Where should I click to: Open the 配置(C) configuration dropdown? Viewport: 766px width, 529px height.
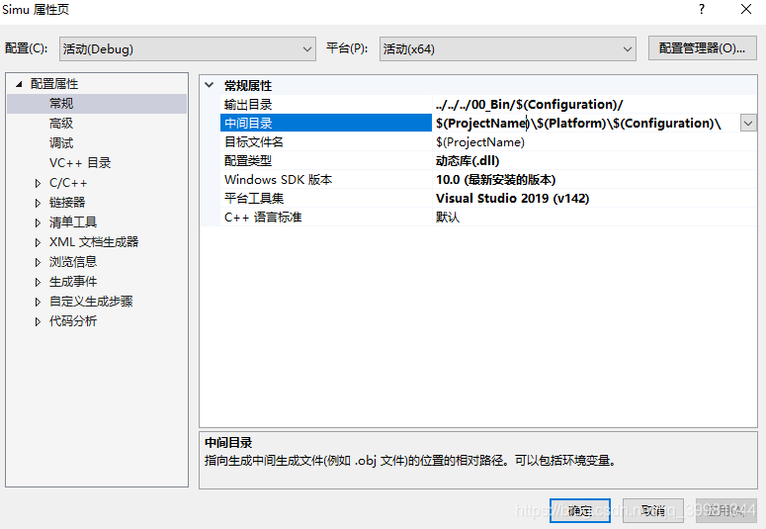pyautogui.click(x=188, y=48)
